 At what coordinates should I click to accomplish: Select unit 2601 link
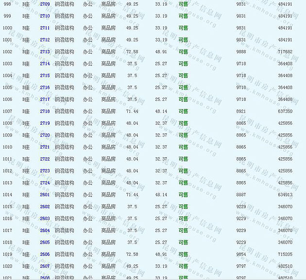pyautogui.click(x=45, y=195)
